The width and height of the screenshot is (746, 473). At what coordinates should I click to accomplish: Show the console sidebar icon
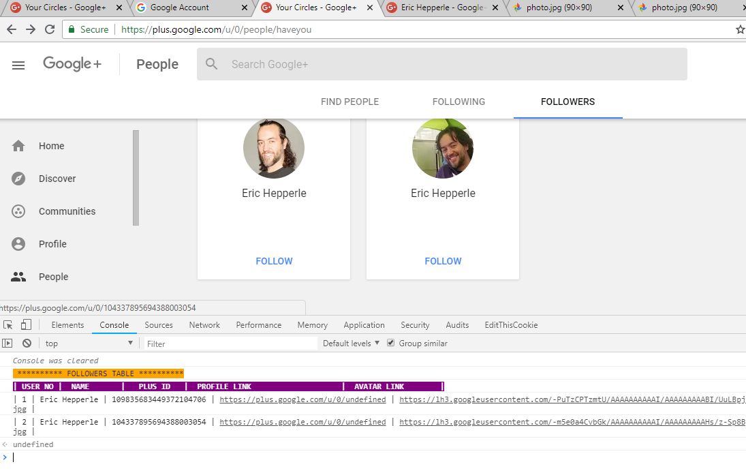coord(7,343)
